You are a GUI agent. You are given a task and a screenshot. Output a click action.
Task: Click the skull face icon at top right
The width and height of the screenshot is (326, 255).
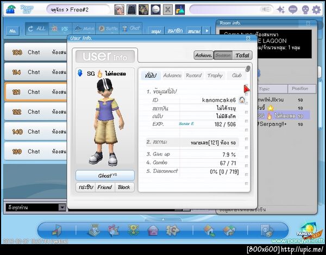(305, 10)
